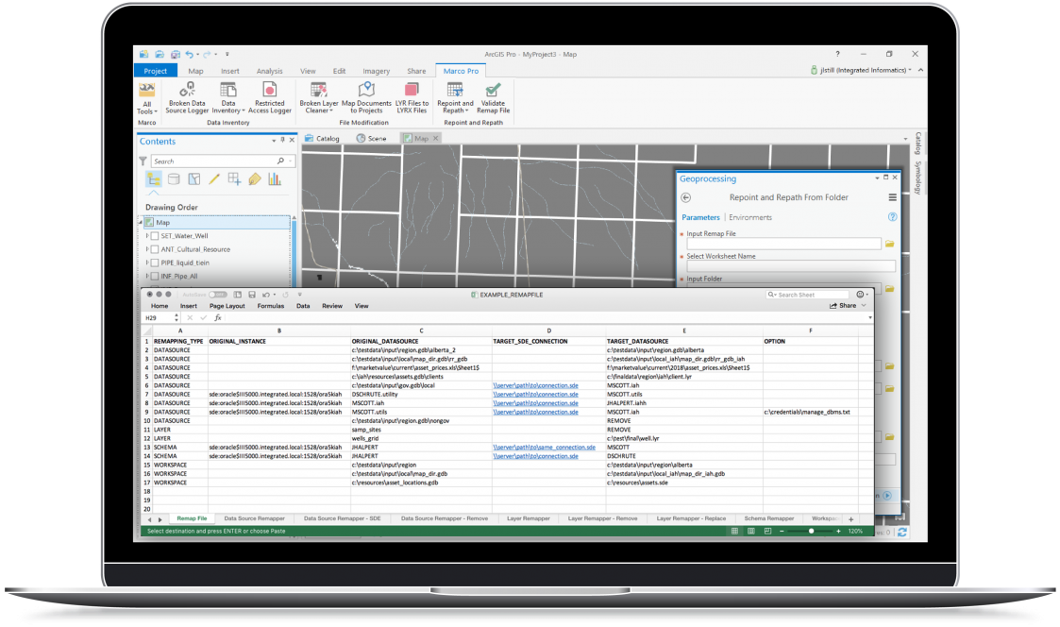Image resolution: width=1060 pixels, height=627 pixels.
Task: Check the ANT_Cultural_Resource layer checkbox
Action: point(155,249)
